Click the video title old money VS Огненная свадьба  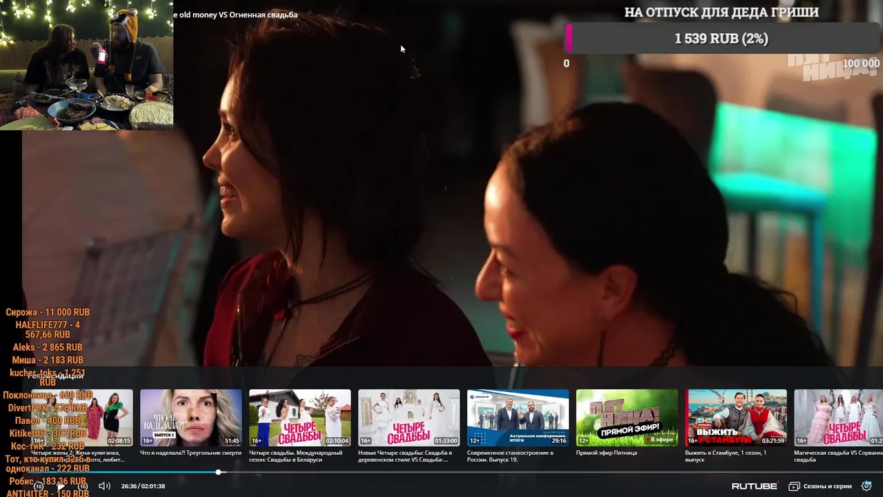tap(235, 14)
